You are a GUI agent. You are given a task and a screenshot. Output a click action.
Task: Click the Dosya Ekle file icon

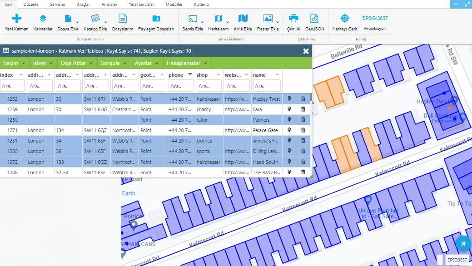[x=68, y=18]
